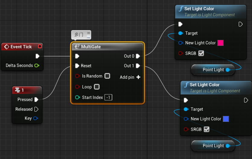Click function icon on upper Set Light Color
This screenshot has height=159, width=252.
coord(181,9)
